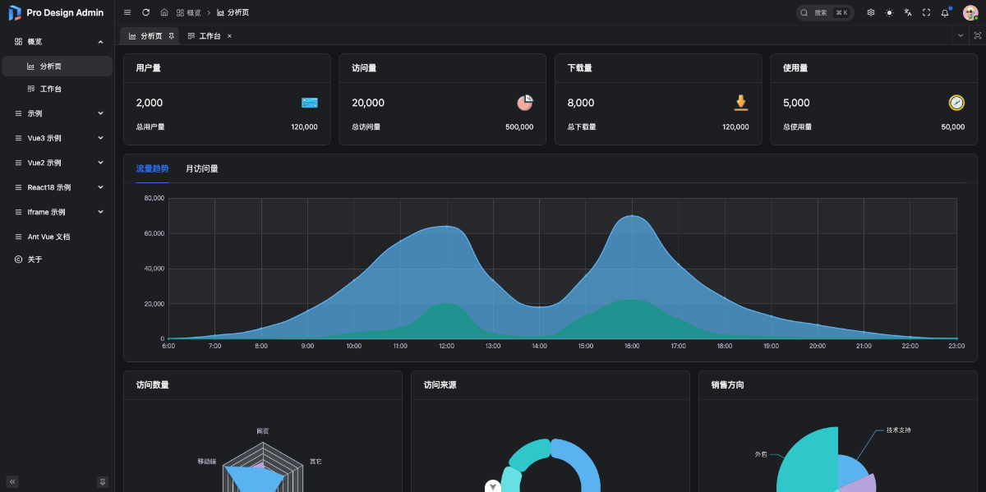
Task: Click the home icon in the breadcrumb
Action: click(x=164, y=12)
